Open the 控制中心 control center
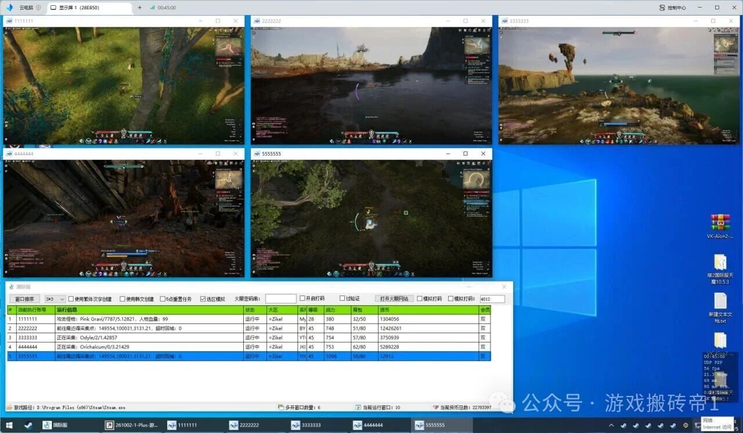 673,8
